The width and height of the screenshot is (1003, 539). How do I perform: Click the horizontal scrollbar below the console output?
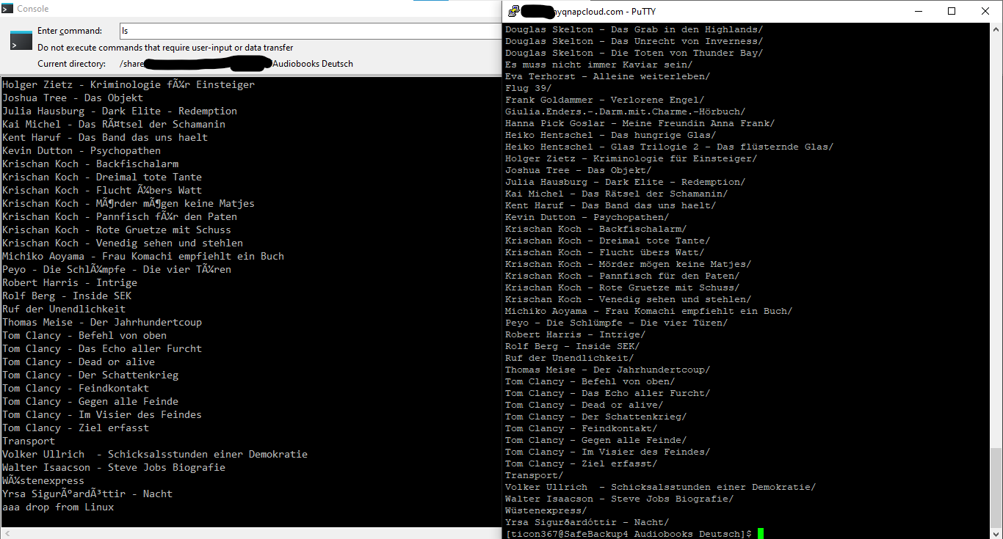[250, 535]
